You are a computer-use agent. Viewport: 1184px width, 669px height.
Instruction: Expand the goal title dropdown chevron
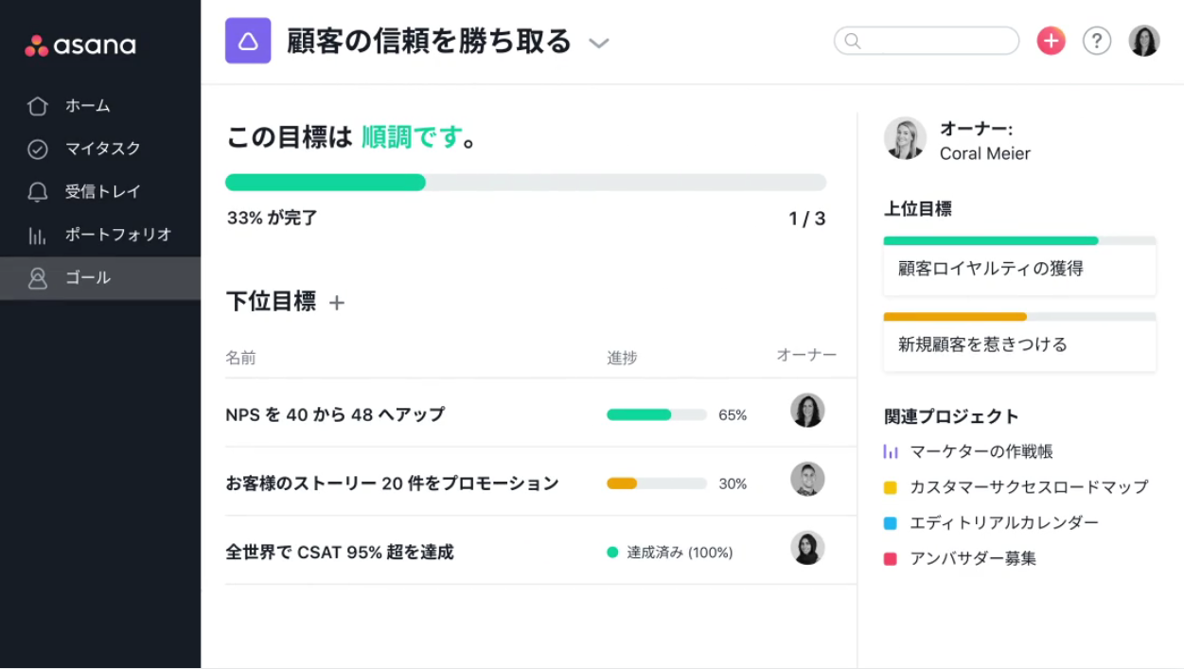pyautogui.click(x=598, y=43)
